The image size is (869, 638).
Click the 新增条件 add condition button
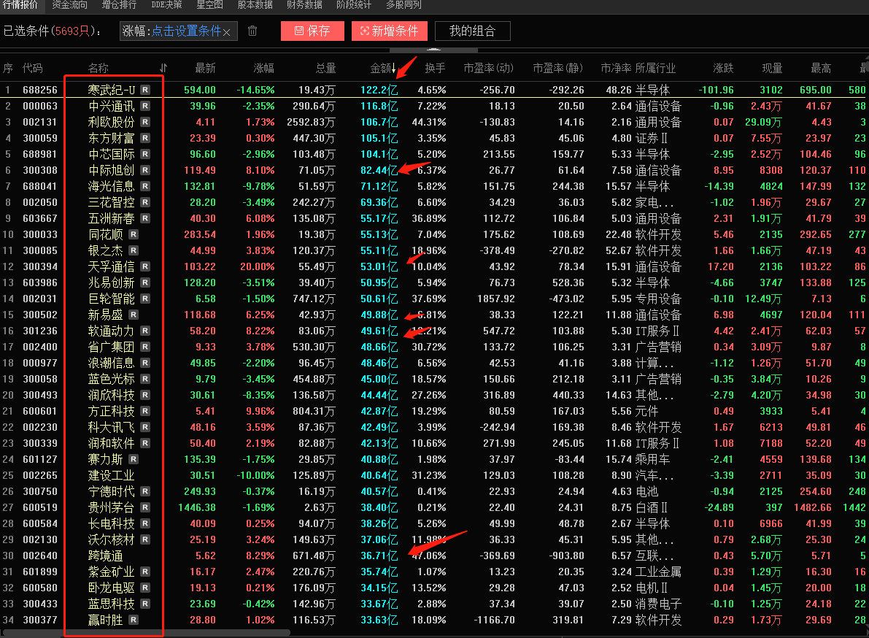390,31
